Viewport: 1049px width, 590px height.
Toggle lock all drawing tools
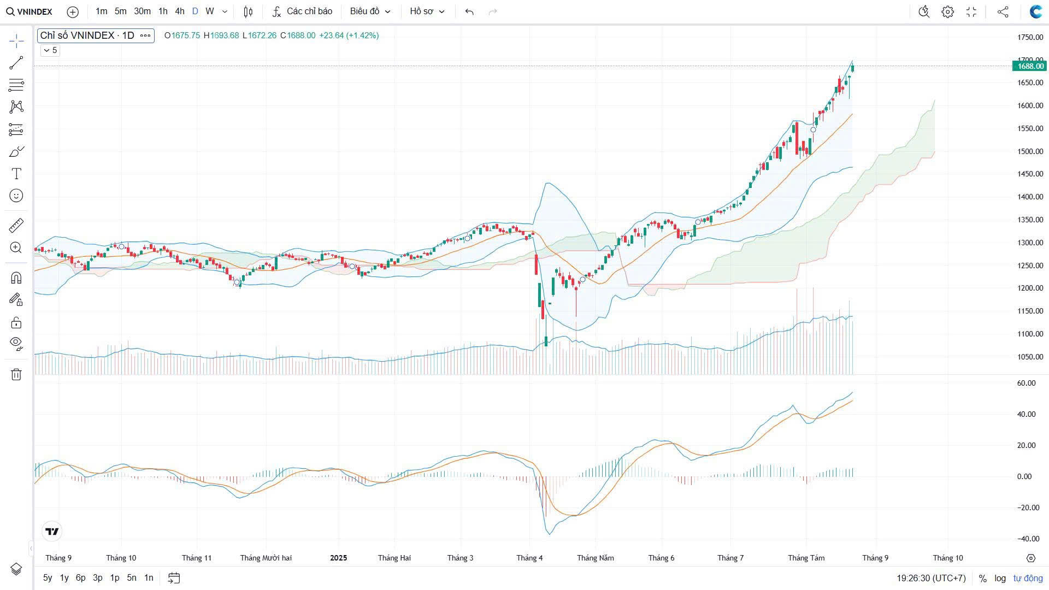tap(16, 322)
